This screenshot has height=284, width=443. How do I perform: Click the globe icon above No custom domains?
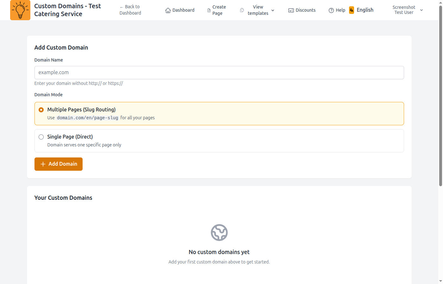(219, 233)
